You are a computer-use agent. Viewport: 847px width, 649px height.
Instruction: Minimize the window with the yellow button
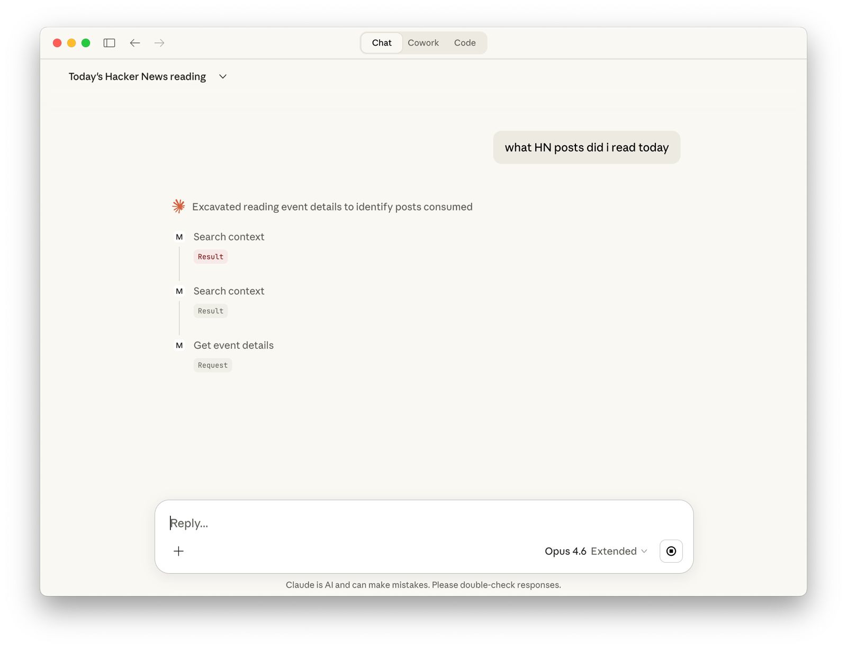tap(71, 43)
